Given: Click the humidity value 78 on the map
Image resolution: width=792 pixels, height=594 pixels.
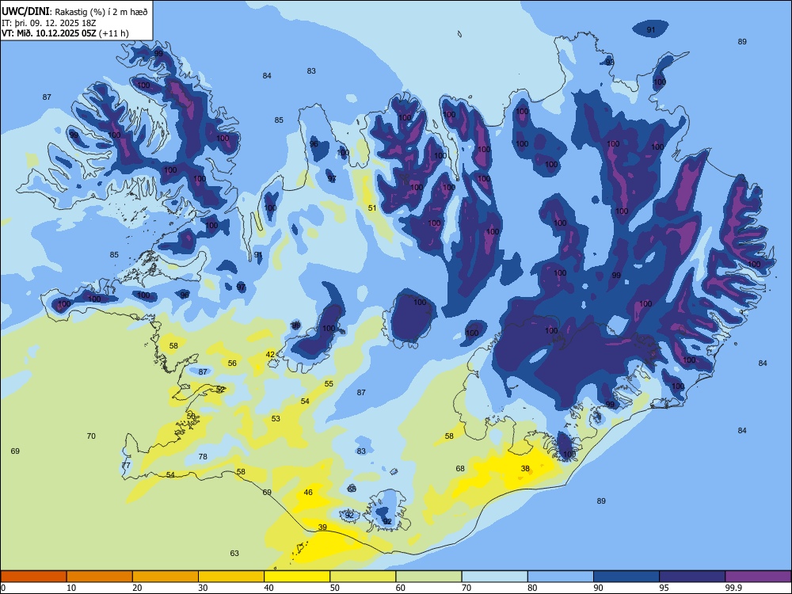Looking at the screenshot, I should [203, 457].
